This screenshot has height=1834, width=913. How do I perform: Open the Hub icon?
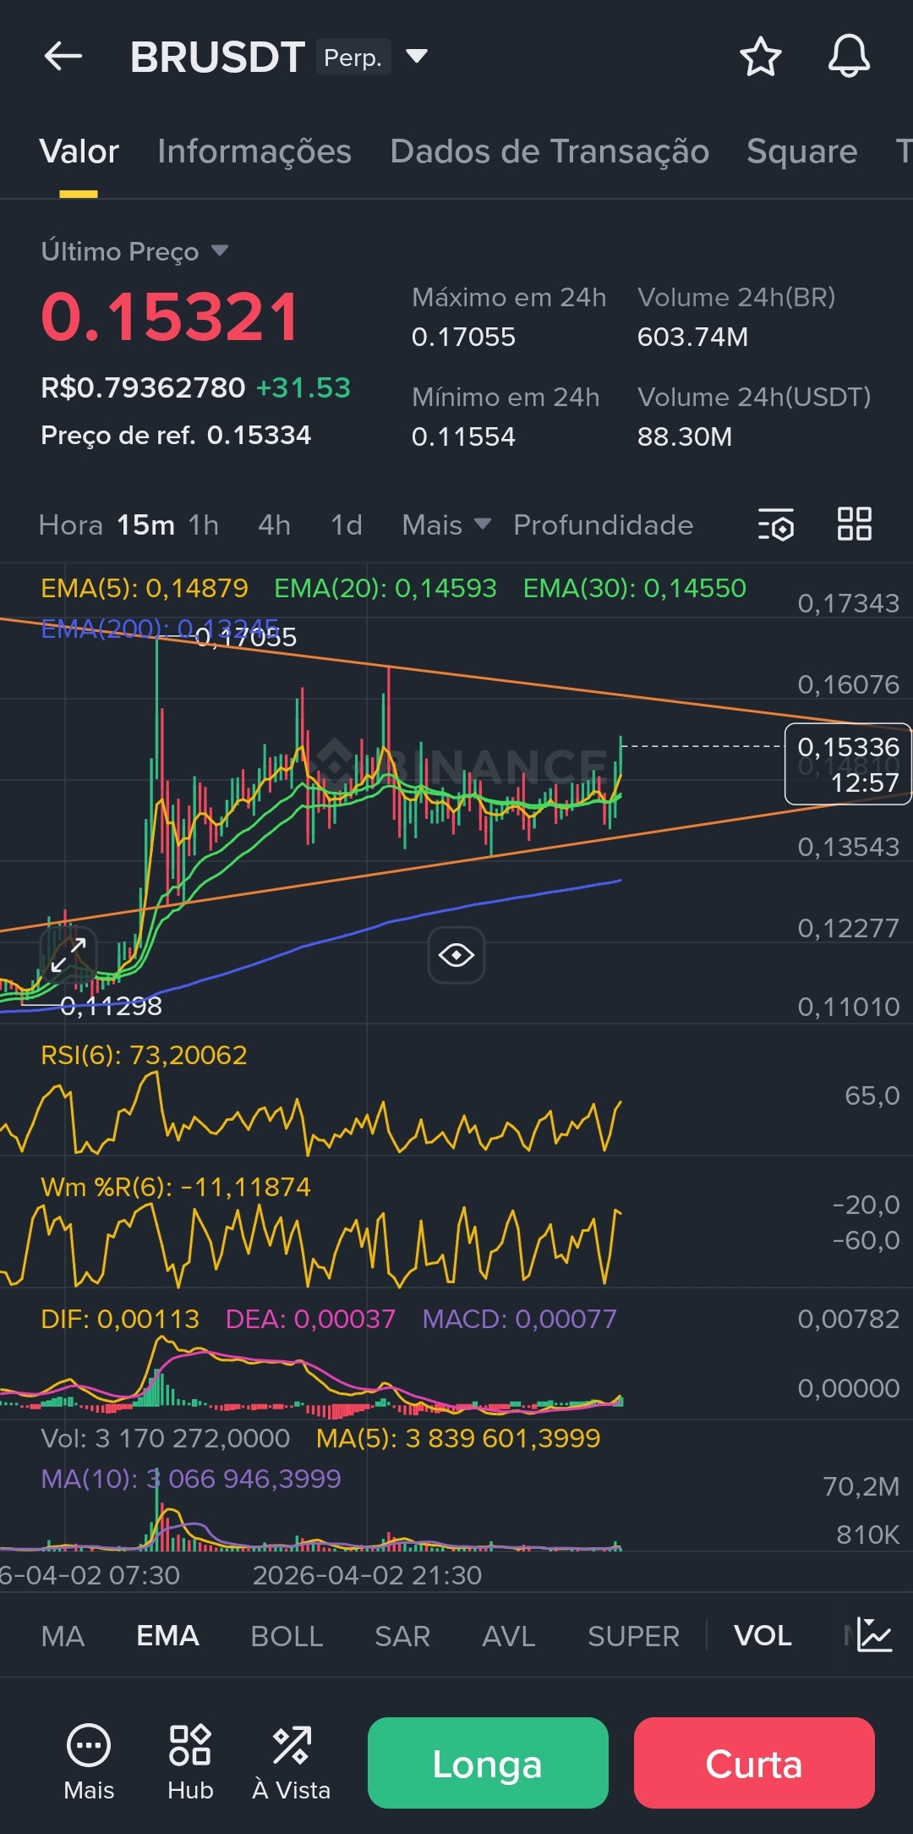(x=190, y=1762)
